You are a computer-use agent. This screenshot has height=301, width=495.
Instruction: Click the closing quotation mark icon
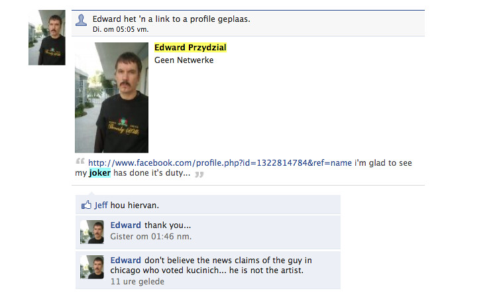tap(199, 174)
